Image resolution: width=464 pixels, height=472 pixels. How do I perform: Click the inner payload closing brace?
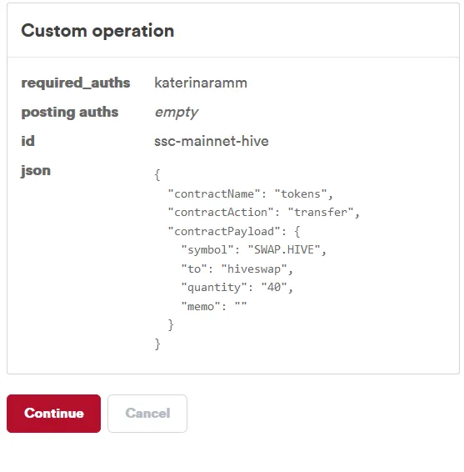171,325
